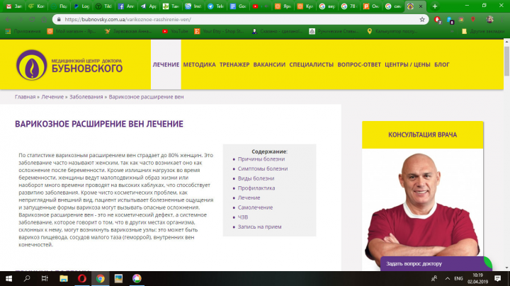Open the БЛОГ menu item
Screen dimensions: 510x286
pos(442,64)
